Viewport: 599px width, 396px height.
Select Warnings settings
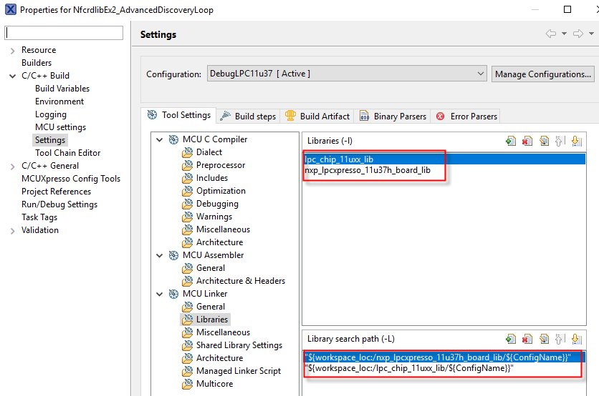pos(214,217)
